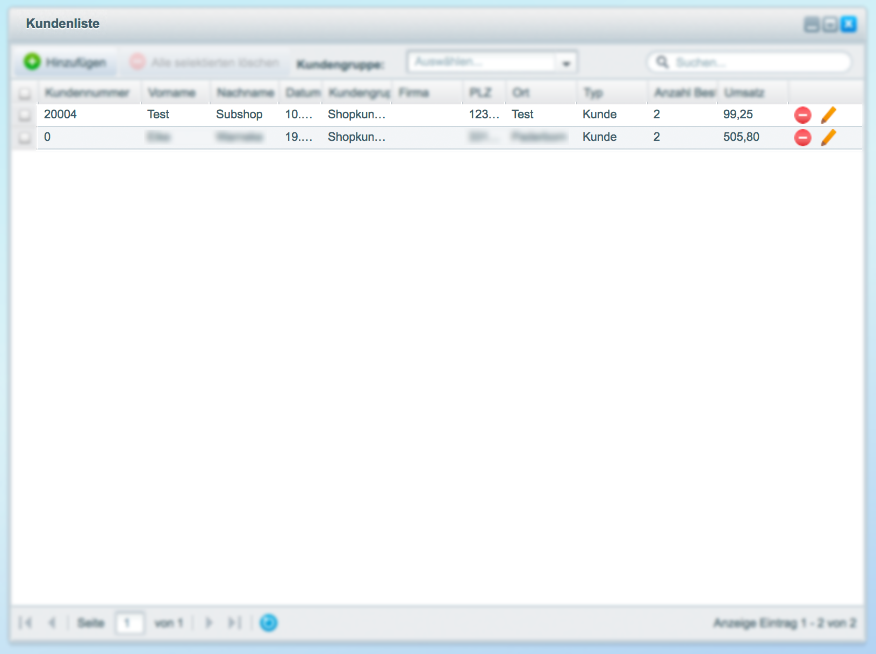Select the Umsatz cell '505,80'
This screenshot has width=876, height=654.
[741, 137]
